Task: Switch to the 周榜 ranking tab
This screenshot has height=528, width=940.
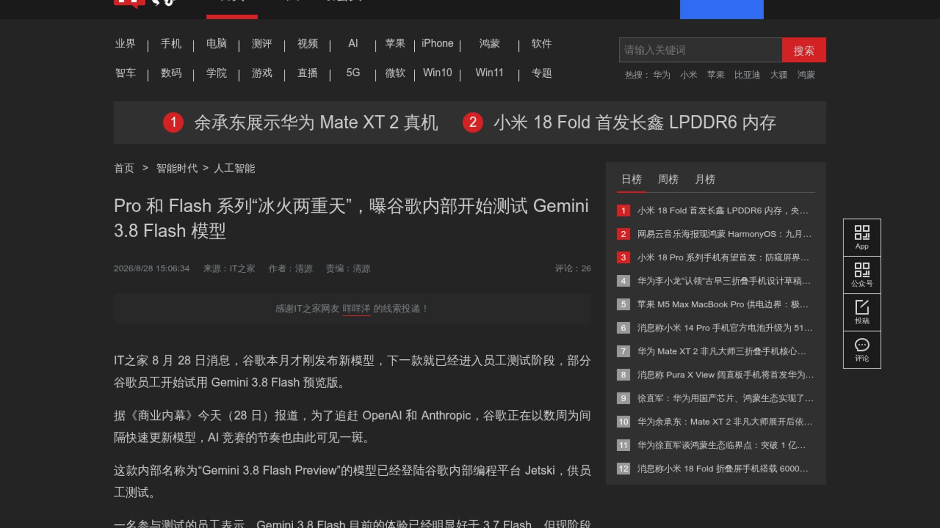Action: click(668, 179)
